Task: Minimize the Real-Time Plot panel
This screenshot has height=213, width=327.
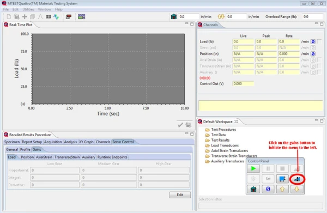Action: pyautogui.click(x=186, y=23)
